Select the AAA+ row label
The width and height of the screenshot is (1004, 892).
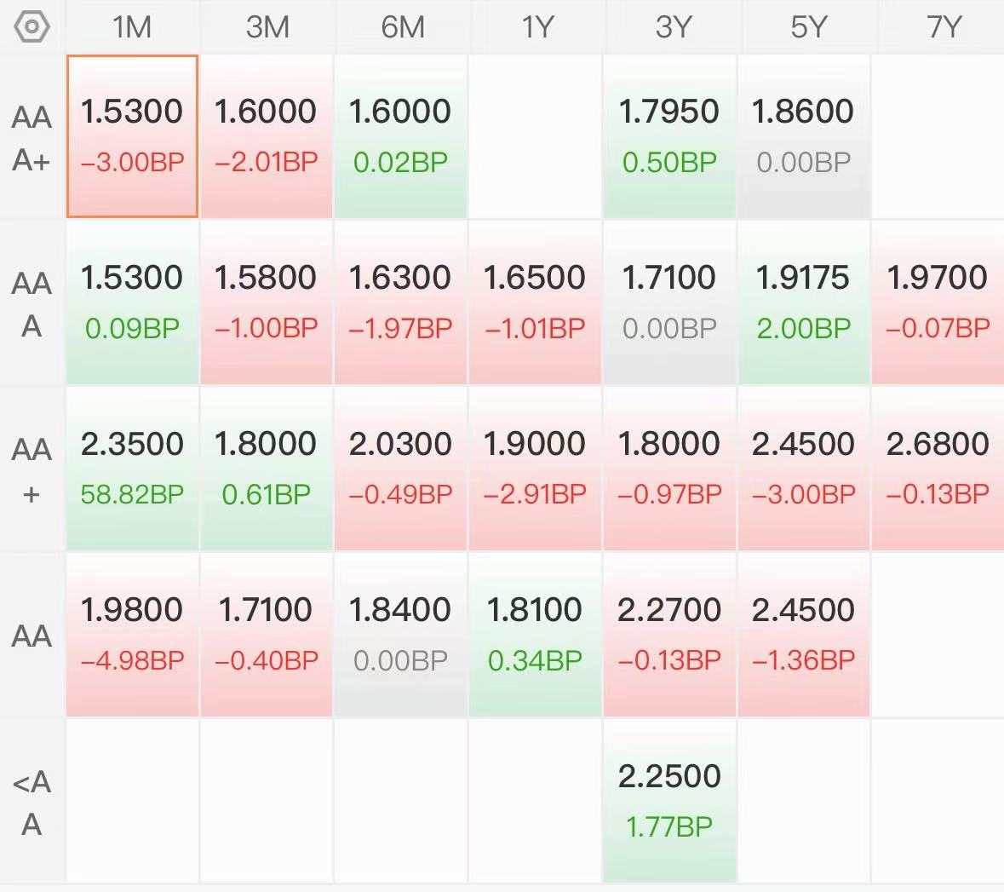pyautogui.click(x=32, y=138)
